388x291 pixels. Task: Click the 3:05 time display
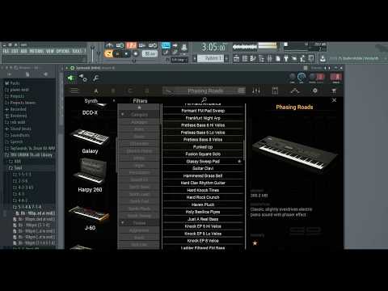213,48
